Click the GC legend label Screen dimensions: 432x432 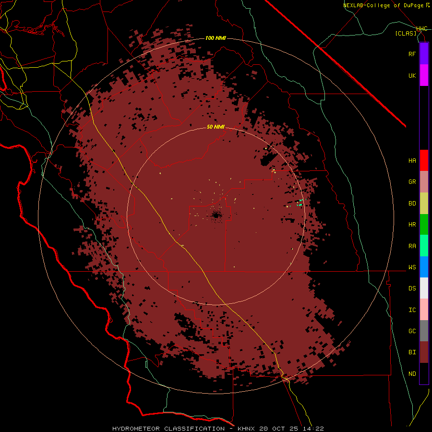point(412,331)
